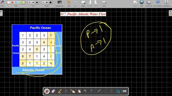Select the interact pointing finger tool

(x=73, y=91)
